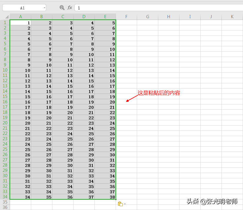Select column K header

232,17
